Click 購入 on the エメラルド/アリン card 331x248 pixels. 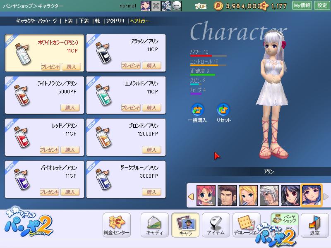point(151,107)
